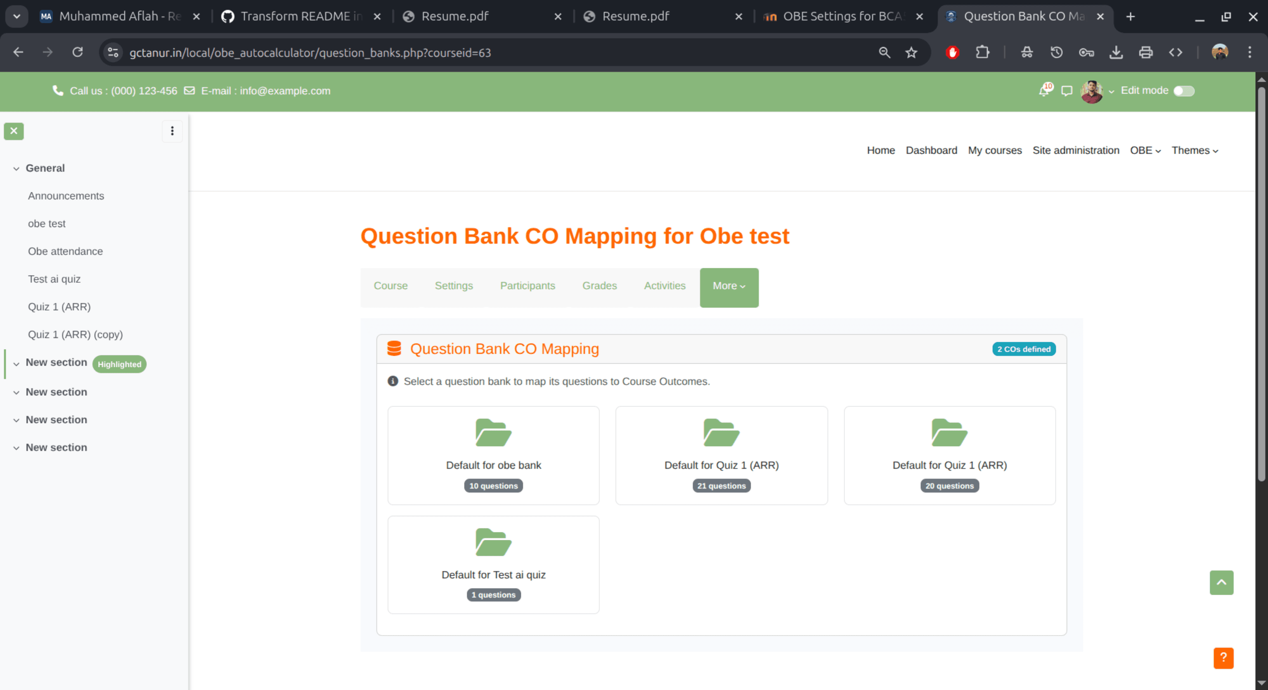
Task: Open the More dropdown in course navigation
Action: (x=729, y=286)
